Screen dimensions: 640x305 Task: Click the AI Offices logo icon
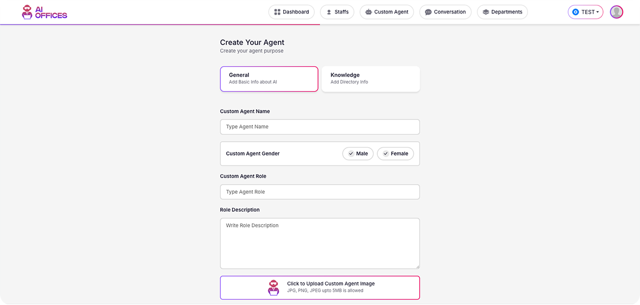[27, 12]
